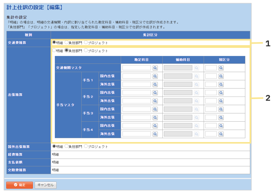Click search icon for 交通機関マスタ 勘定科目
The image size is (272, 193).
155,68
